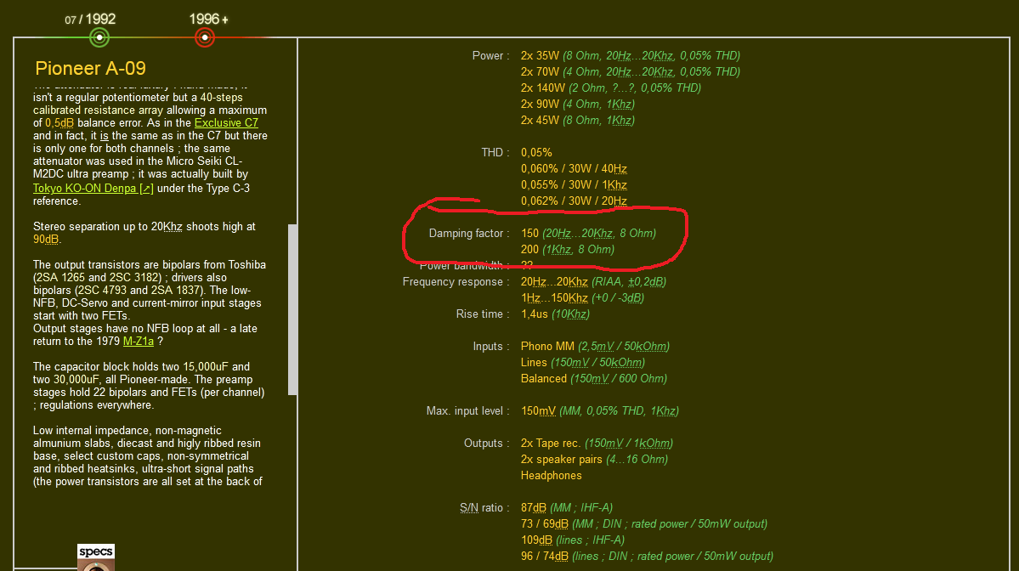
Task: Click the green 1992 timeline marker
Action: [x=99, y=37]
